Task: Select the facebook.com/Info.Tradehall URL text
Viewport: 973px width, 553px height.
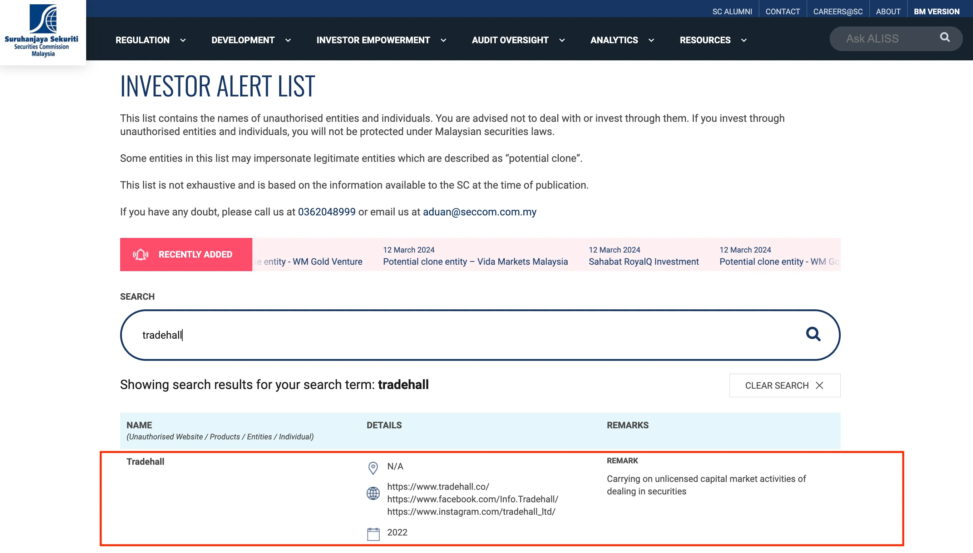Action: point(473,499)
